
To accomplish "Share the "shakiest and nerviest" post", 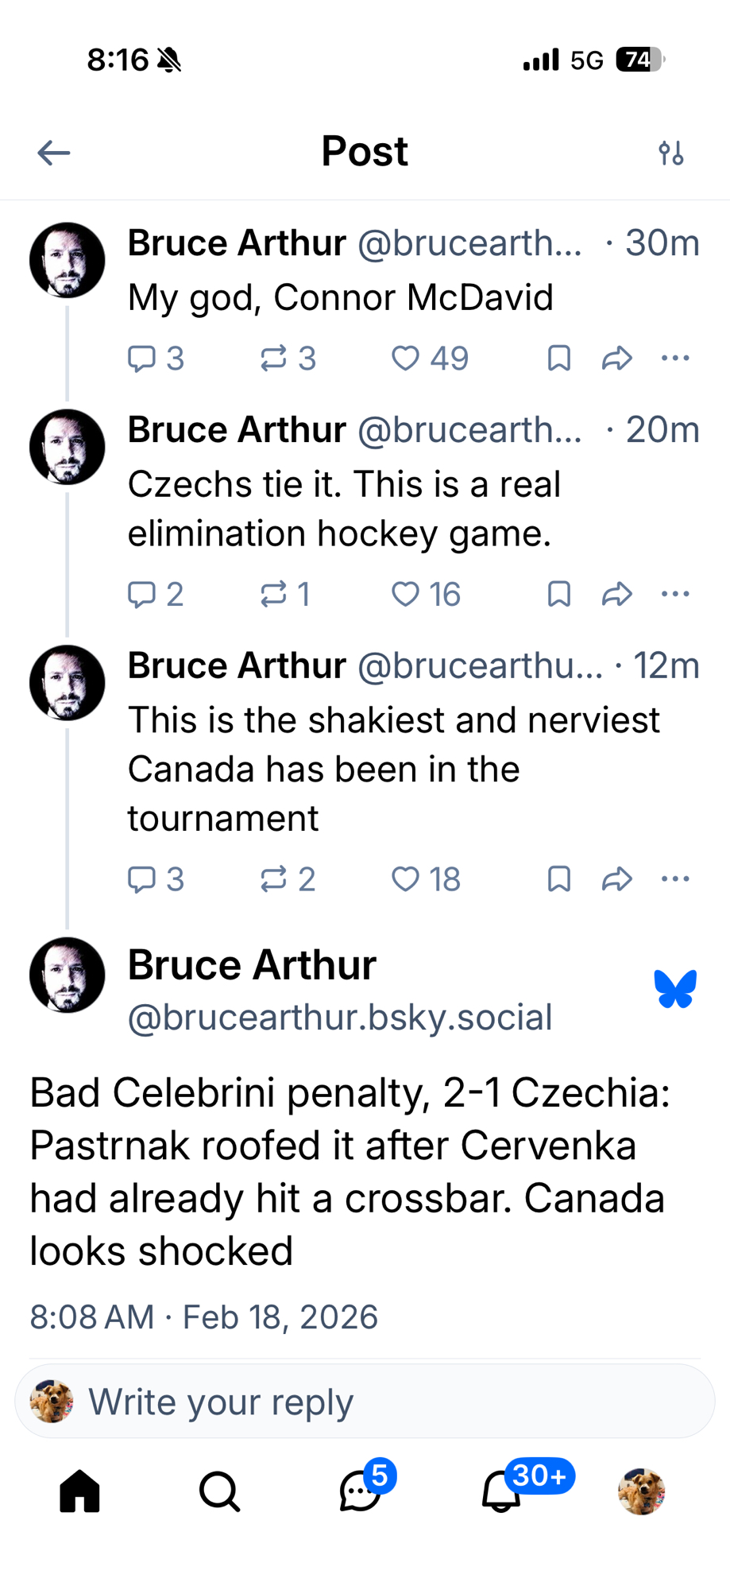I will 617,879.
